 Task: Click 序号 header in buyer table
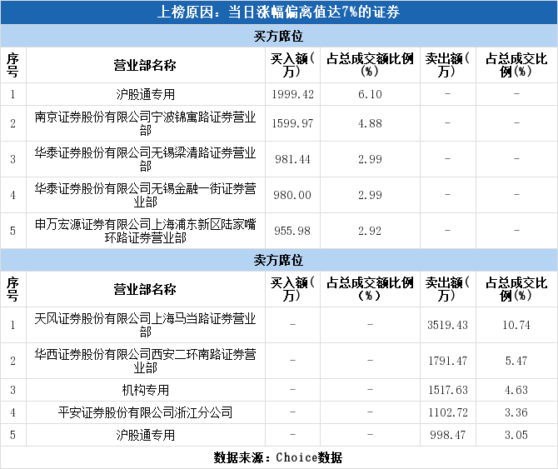12,65
